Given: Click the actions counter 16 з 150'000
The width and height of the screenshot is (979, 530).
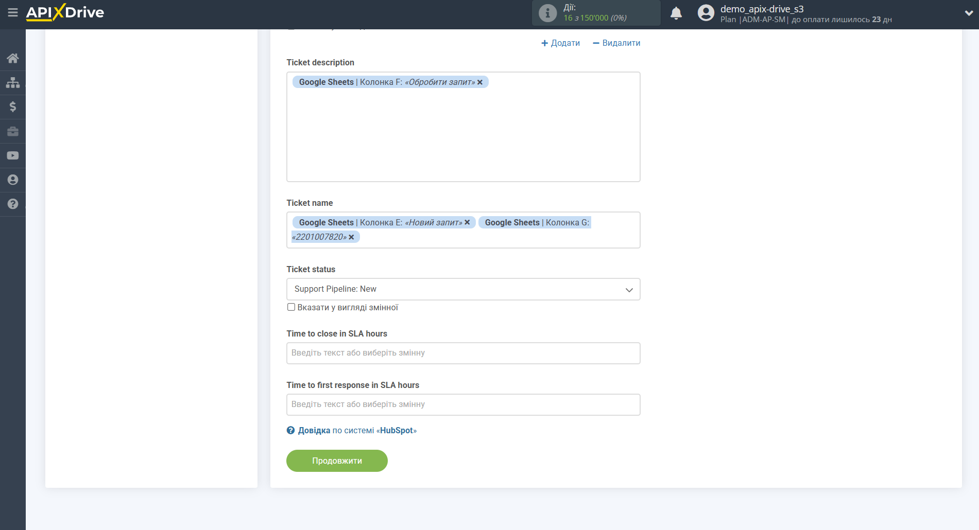Looking at the screenshot, I should 595,18.
